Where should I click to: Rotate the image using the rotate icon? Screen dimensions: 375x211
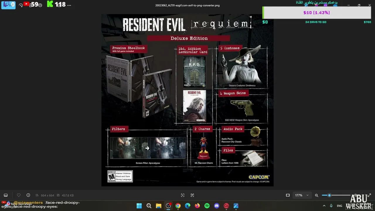pos(21,5)
